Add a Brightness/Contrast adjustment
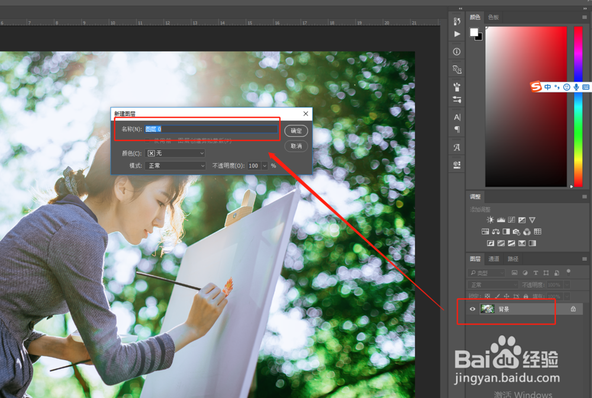 click(x=490, y=220)
